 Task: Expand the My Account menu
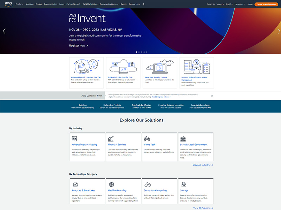(x=240, y=4)
